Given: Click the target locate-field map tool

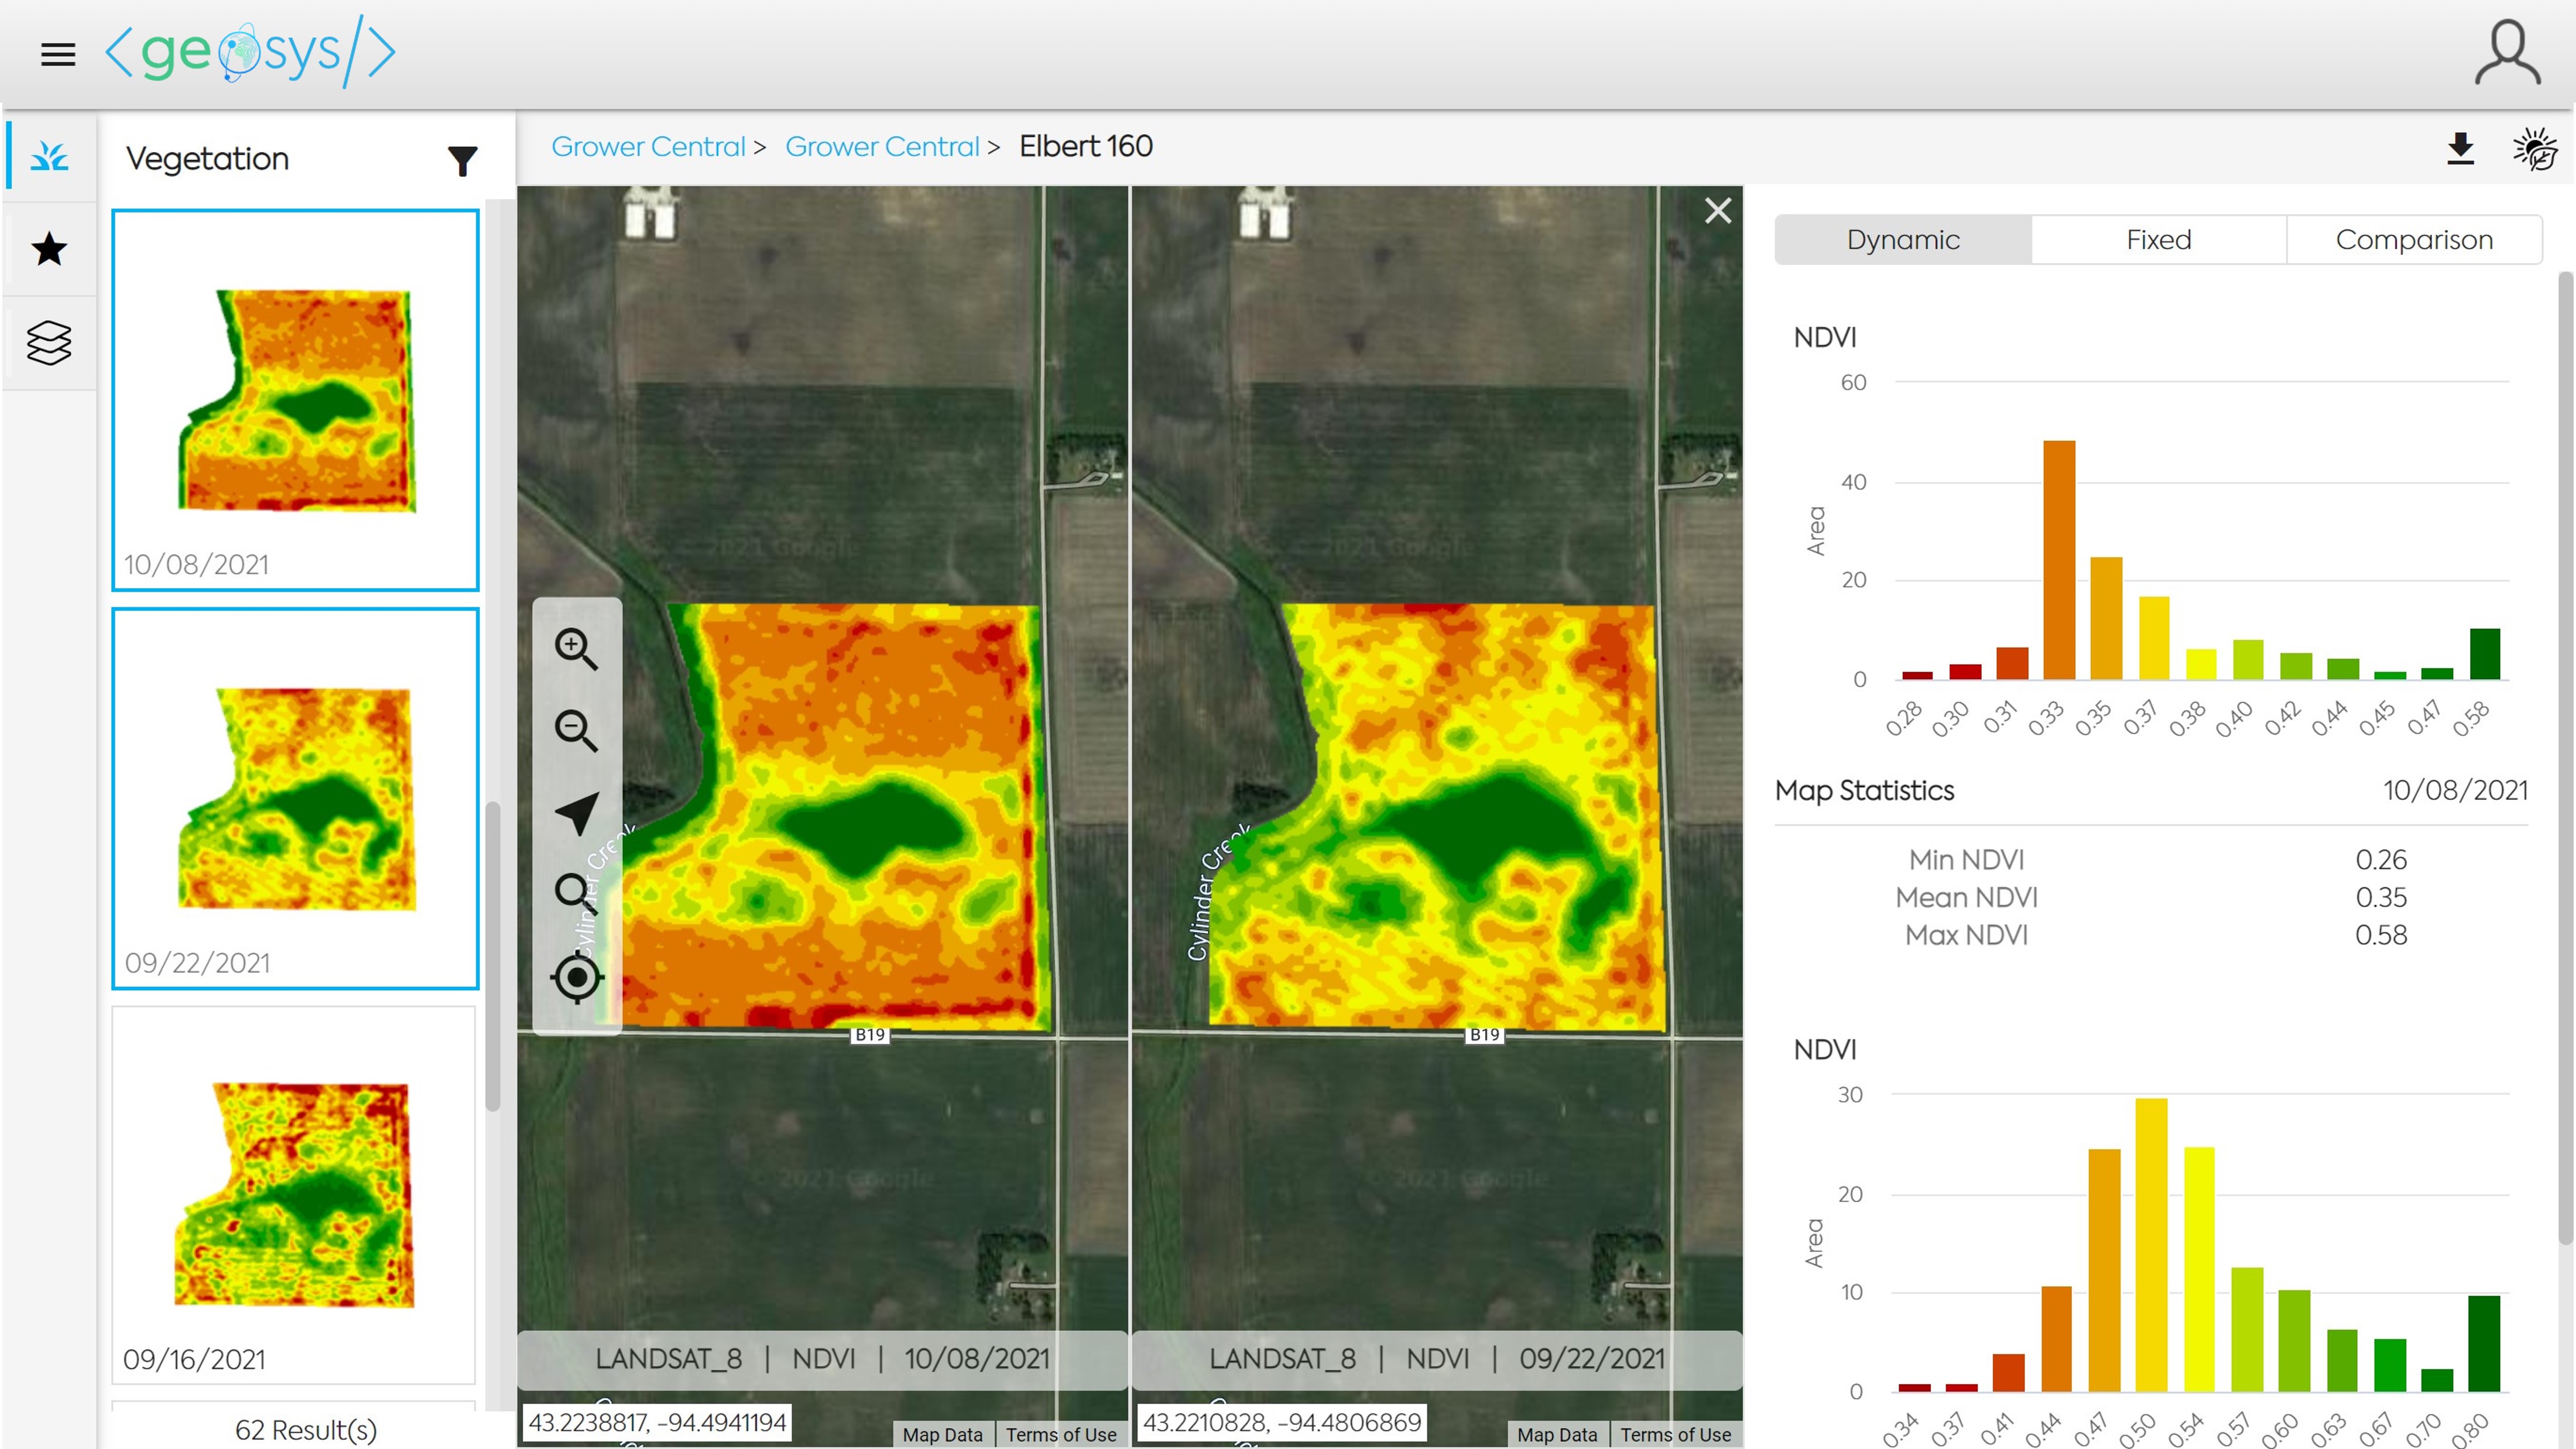Looking at the screenshot, I should [x=576, y=977].
